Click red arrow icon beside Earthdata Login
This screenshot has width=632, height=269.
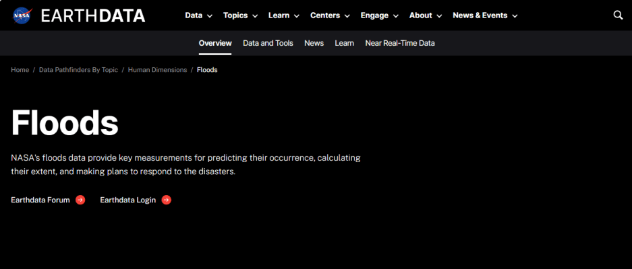pos(167,200)
